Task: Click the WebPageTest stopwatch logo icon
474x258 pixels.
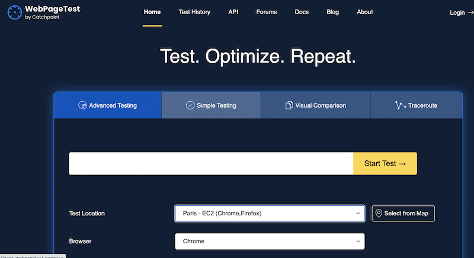Action: [14, 12]
